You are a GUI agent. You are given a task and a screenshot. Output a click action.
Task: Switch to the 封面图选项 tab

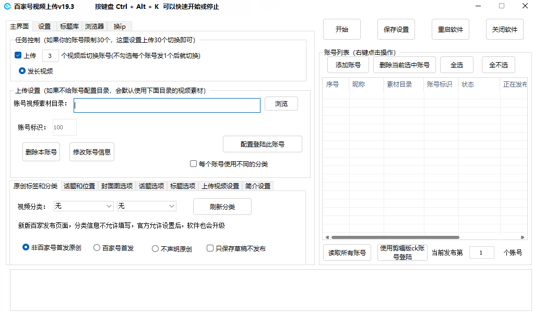point(117,186)
